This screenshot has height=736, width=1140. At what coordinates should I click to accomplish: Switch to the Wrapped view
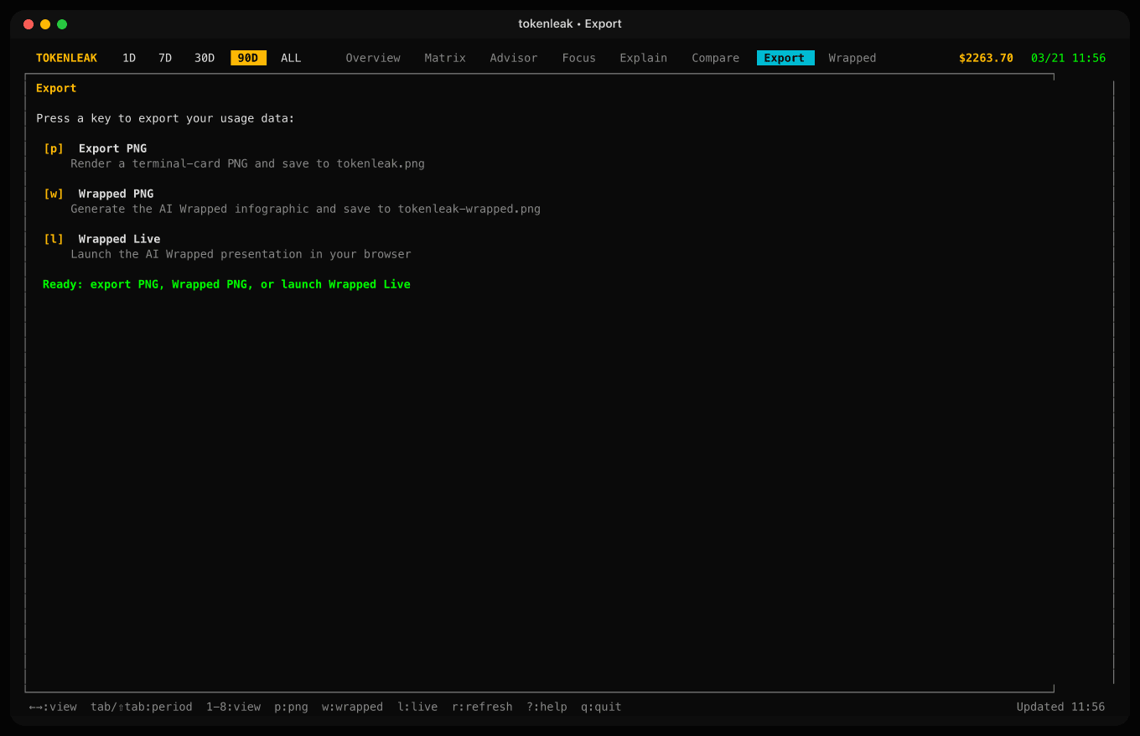(x=852, y=58)
